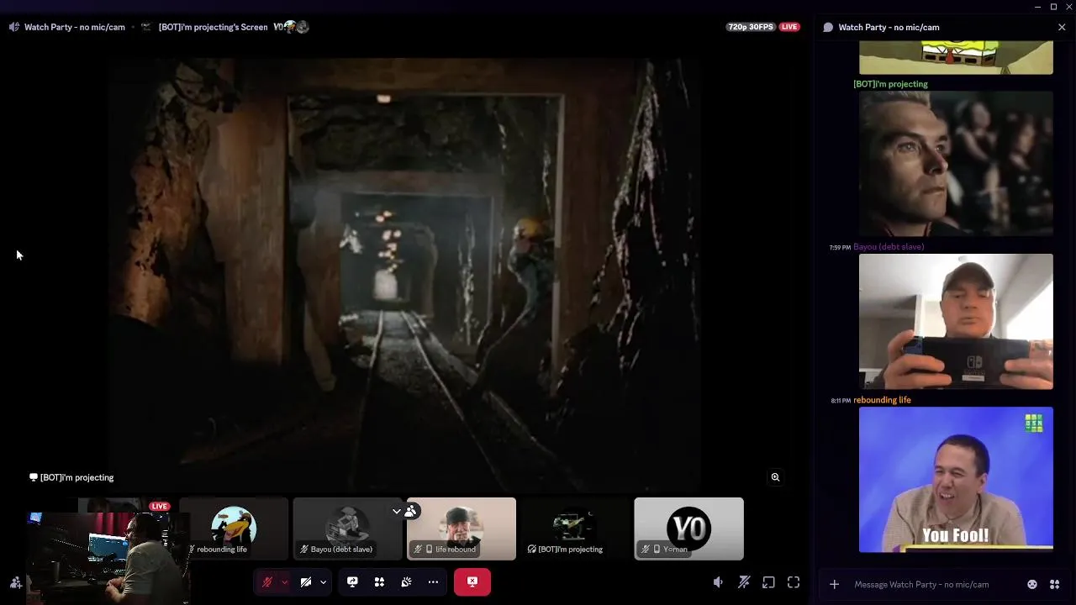The height and width of the screenshot is (605, 1076).
Task: Click the mine tunnel stream video
Action: [403, 273]
